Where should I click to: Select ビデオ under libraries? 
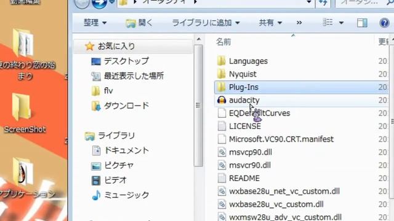point(115,180)
